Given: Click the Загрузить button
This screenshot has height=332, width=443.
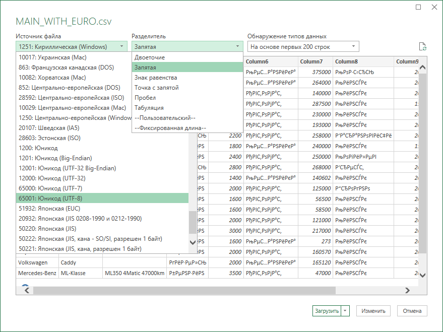Looking at the screenshot, I should [x=327, y=311].
